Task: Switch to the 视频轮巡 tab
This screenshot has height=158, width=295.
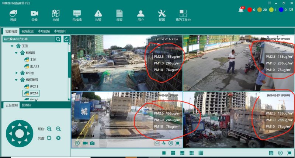Action: [28, 31]
